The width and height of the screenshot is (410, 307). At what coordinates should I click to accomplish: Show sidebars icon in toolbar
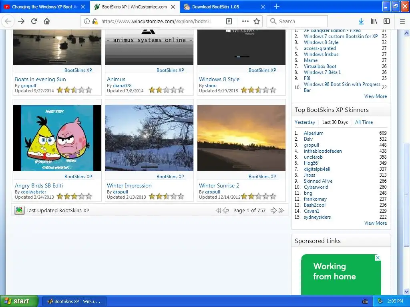(387, 22)
